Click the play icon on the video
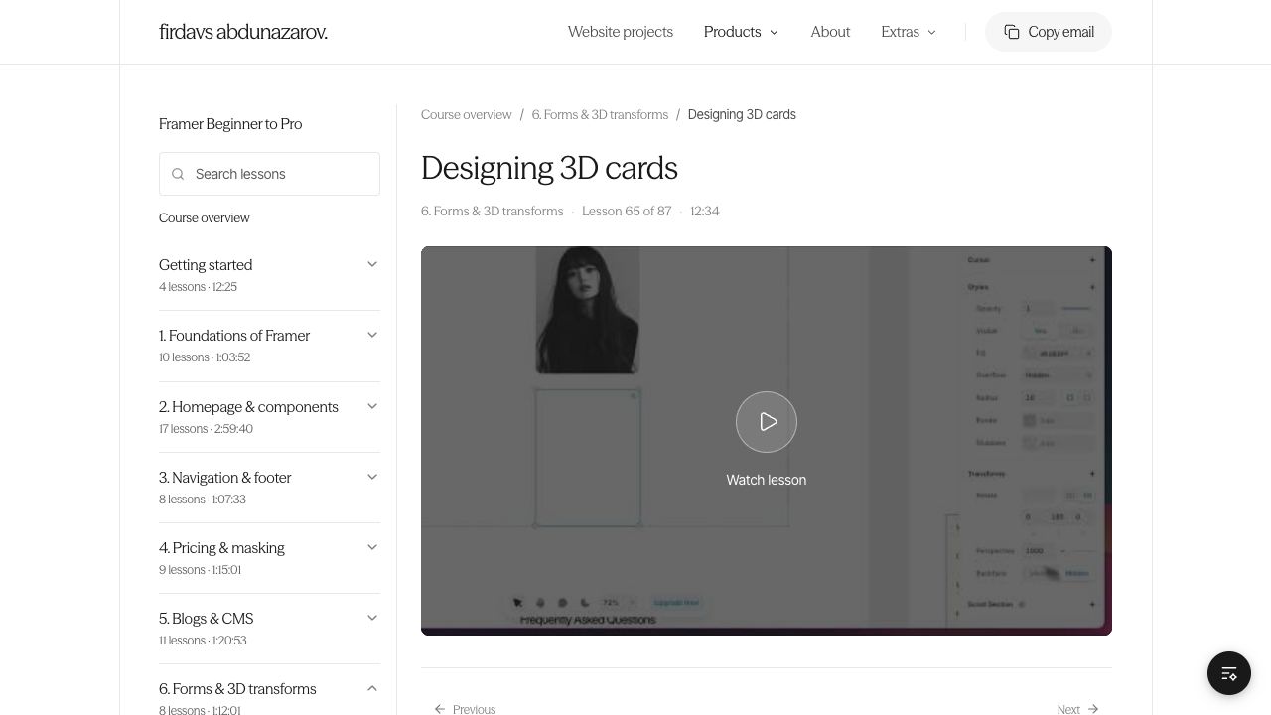 (767, 422)
